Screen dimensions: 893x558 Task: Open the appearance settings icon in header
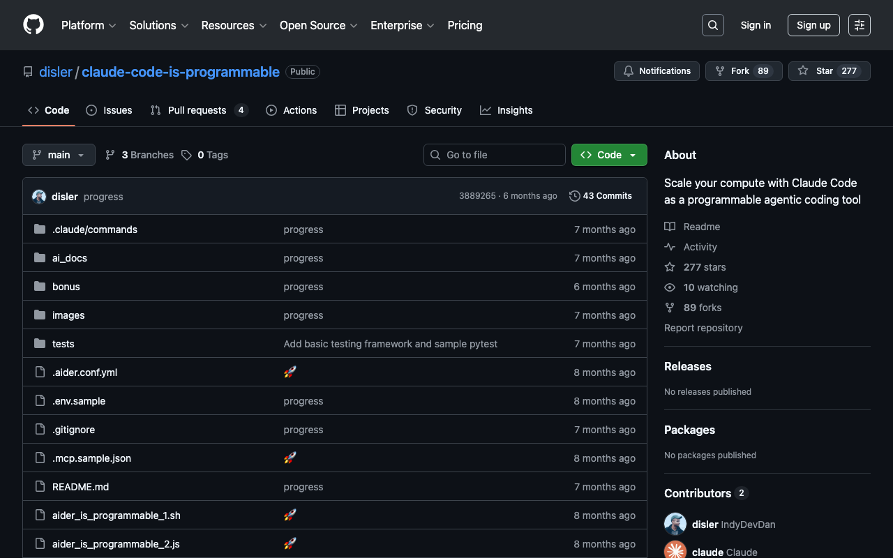[859, 25]
